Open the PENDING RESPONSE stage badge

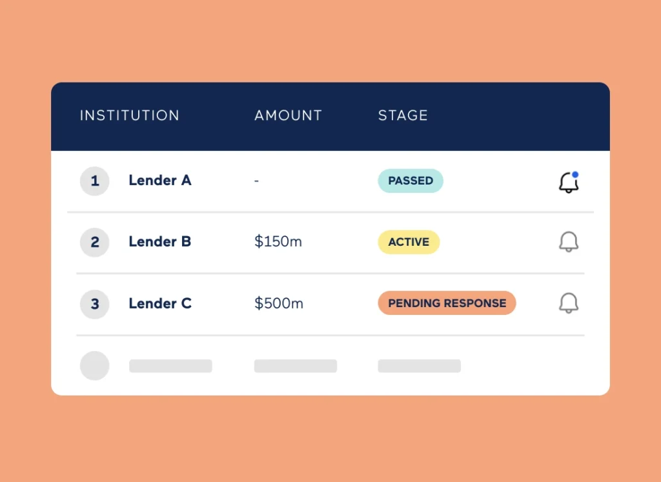(447, 303)
